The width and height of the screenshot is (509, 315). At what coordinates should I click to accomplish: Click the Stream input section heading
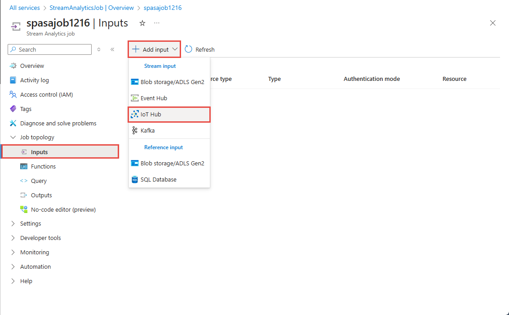(160, 66)
